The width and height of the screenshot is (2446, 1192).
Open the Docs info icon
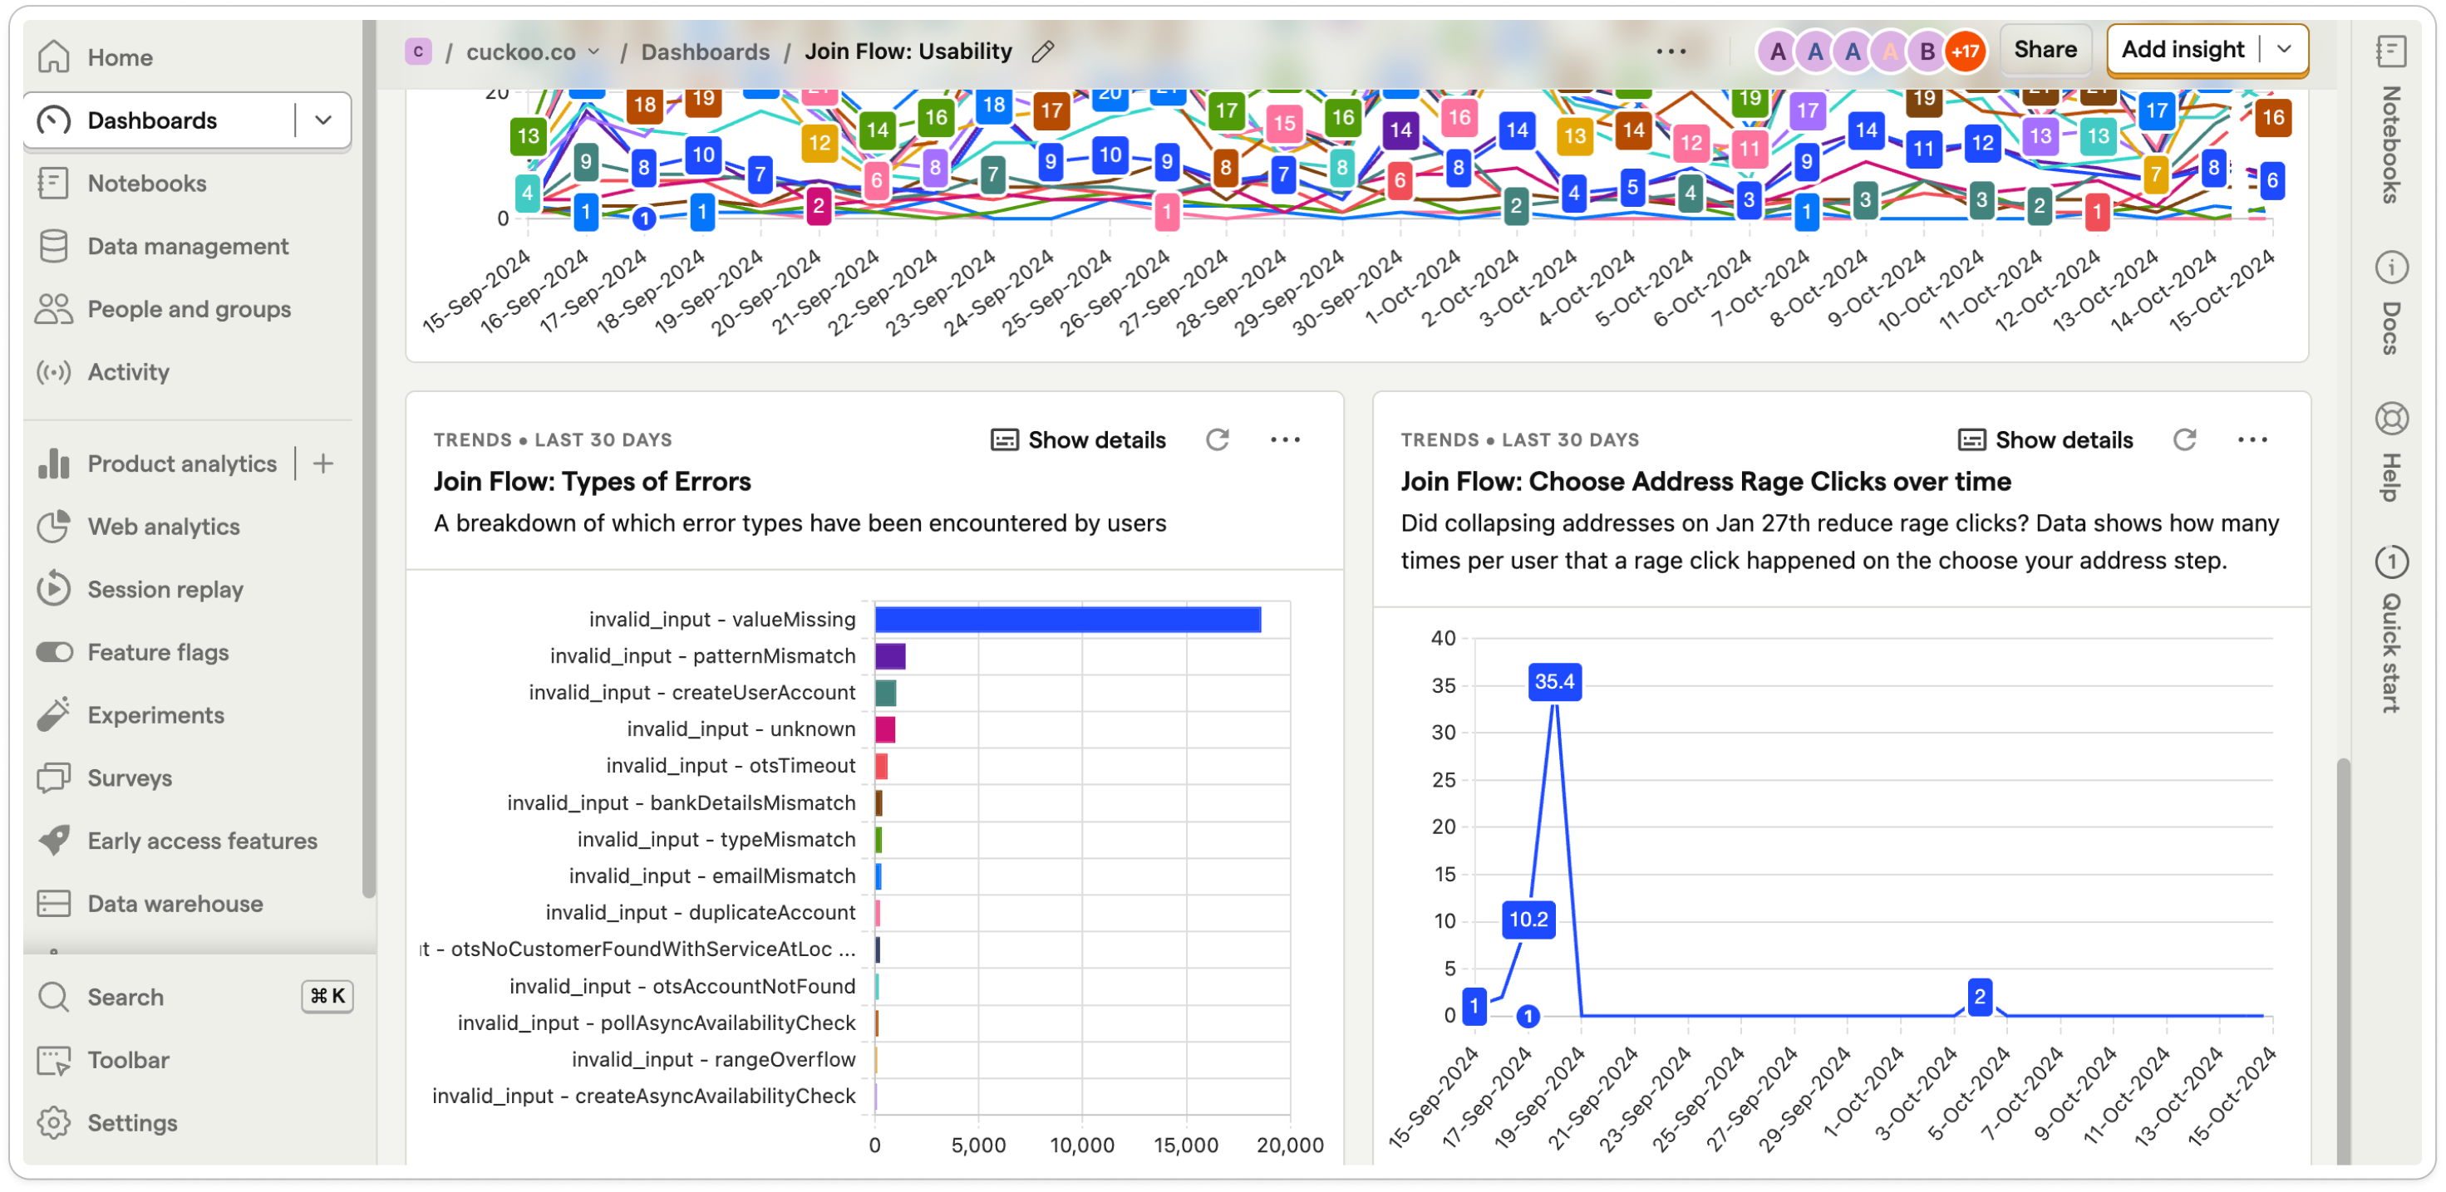coord(2390,267)
